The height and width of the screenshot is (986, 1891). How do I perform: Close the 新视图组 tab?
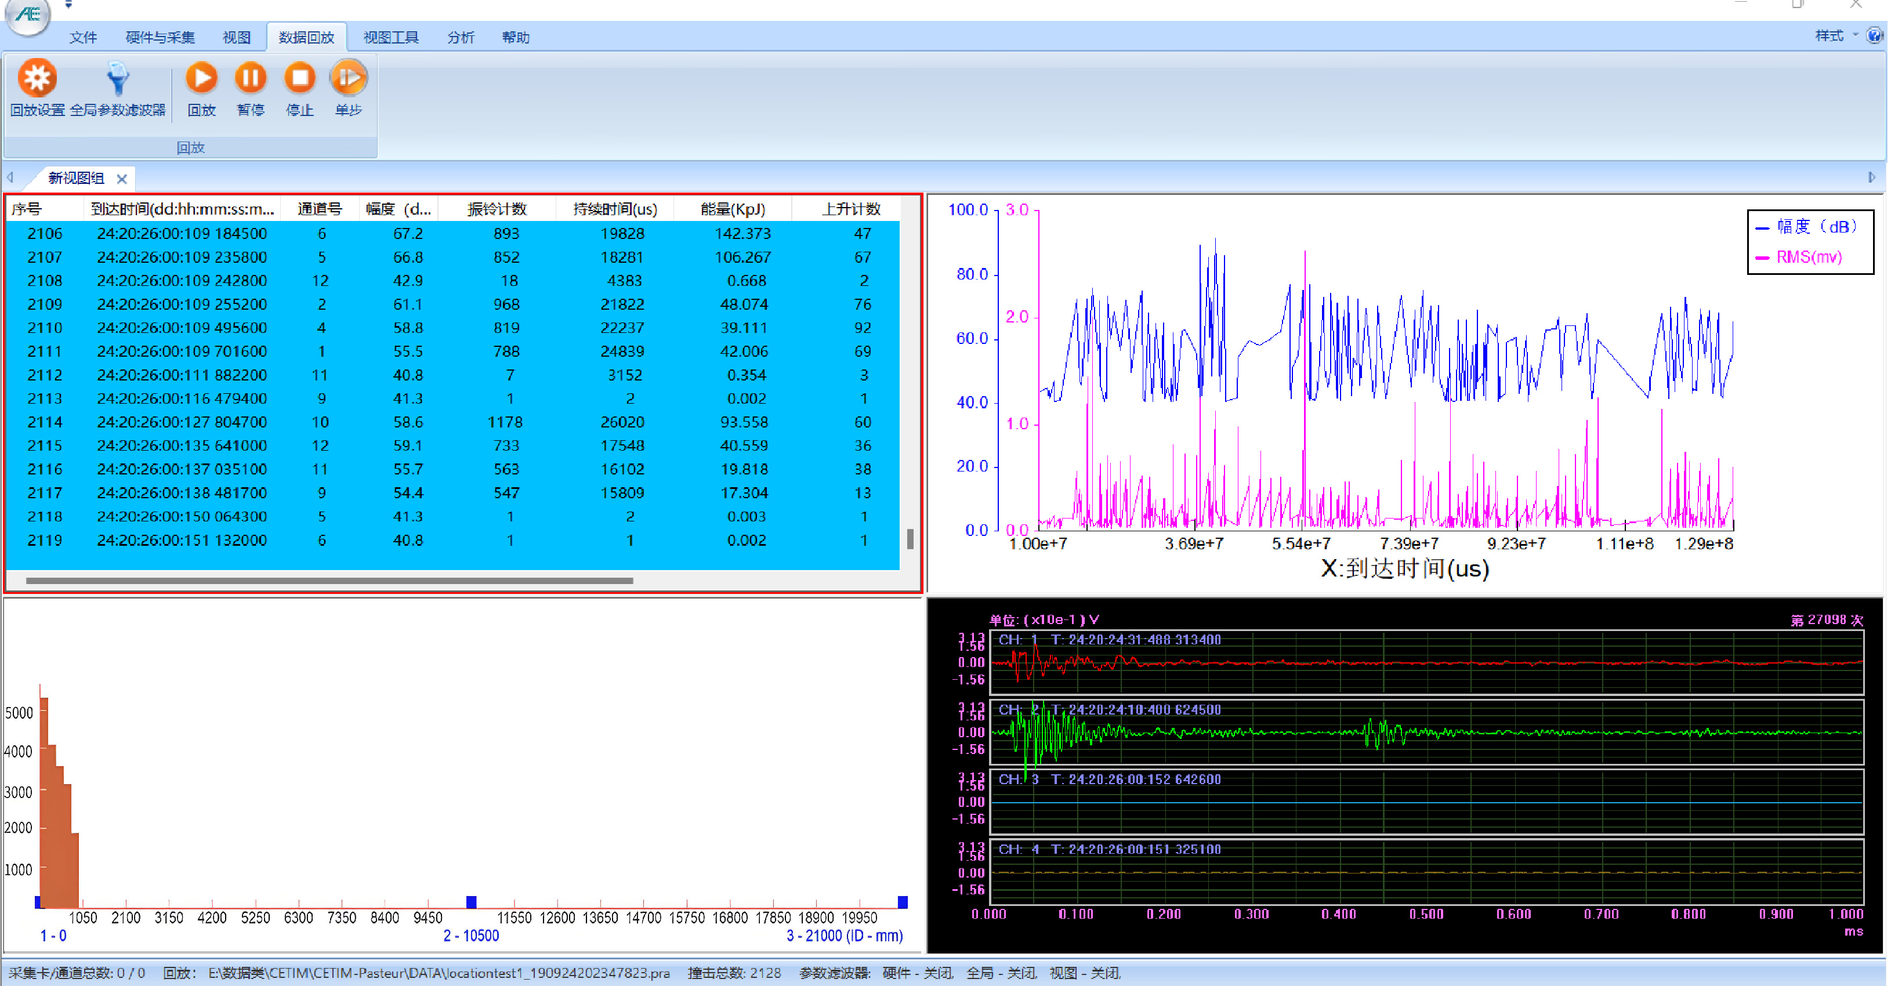(x=122, y=179)
